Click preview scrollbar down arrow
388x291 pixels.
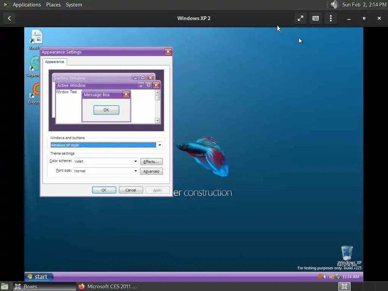[157, 120]
